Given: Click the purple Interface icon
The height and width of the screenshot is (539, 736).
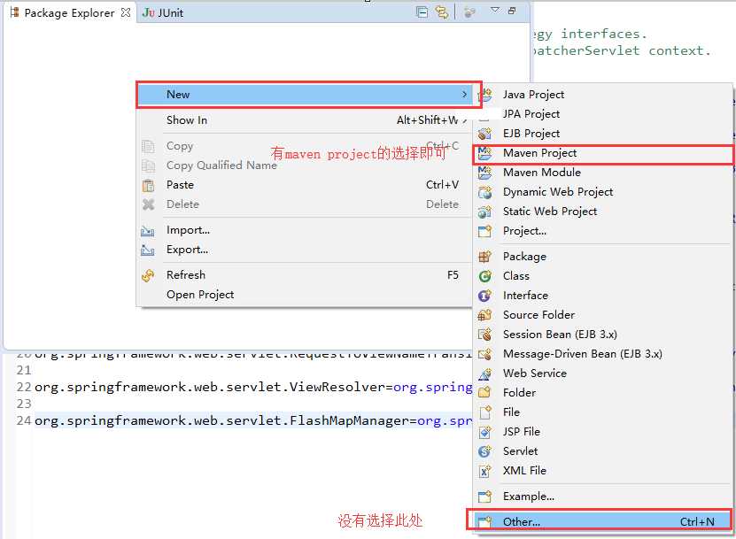Looking at the screenshot, I should tap(484, 296).
